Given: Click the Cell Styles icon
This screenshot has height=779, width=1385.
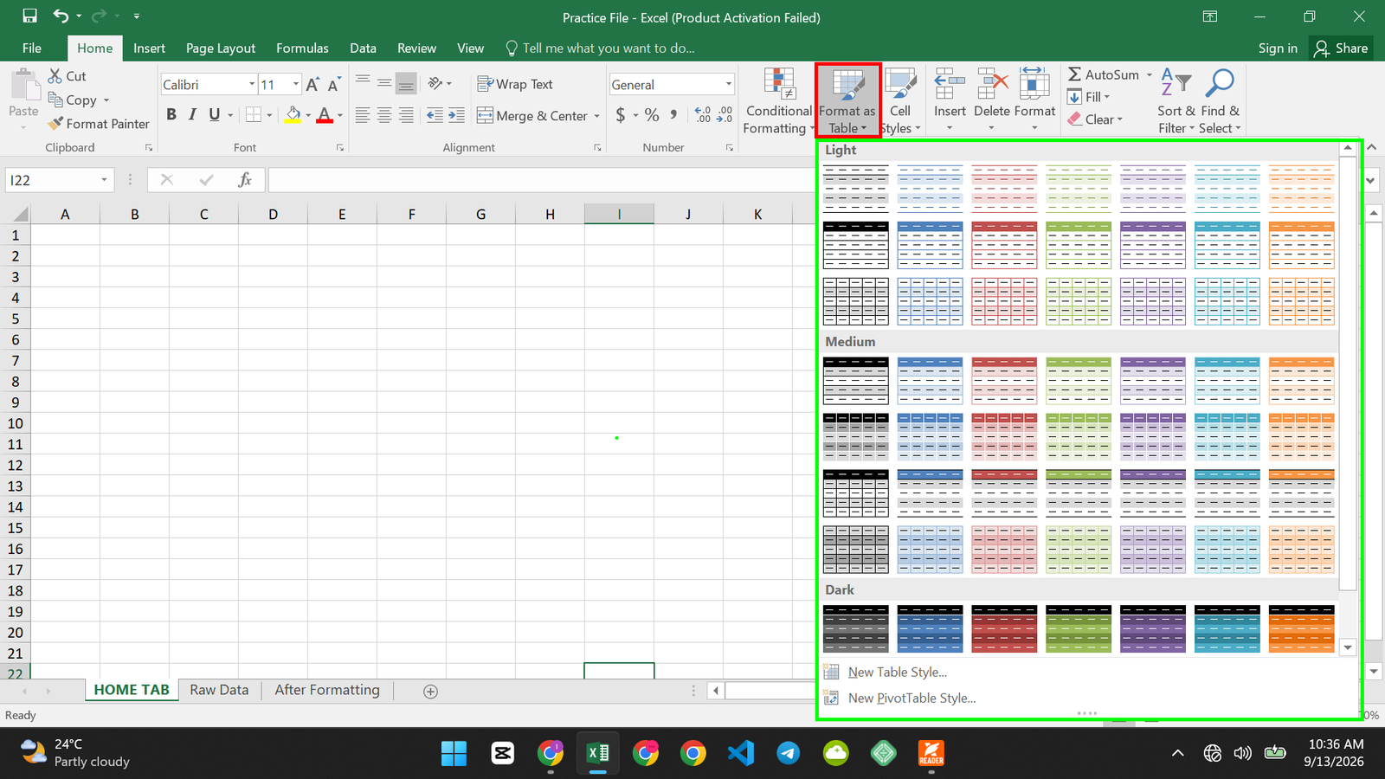Looking at the screenshot, I should pyautogui.click(x=900, y=85).
